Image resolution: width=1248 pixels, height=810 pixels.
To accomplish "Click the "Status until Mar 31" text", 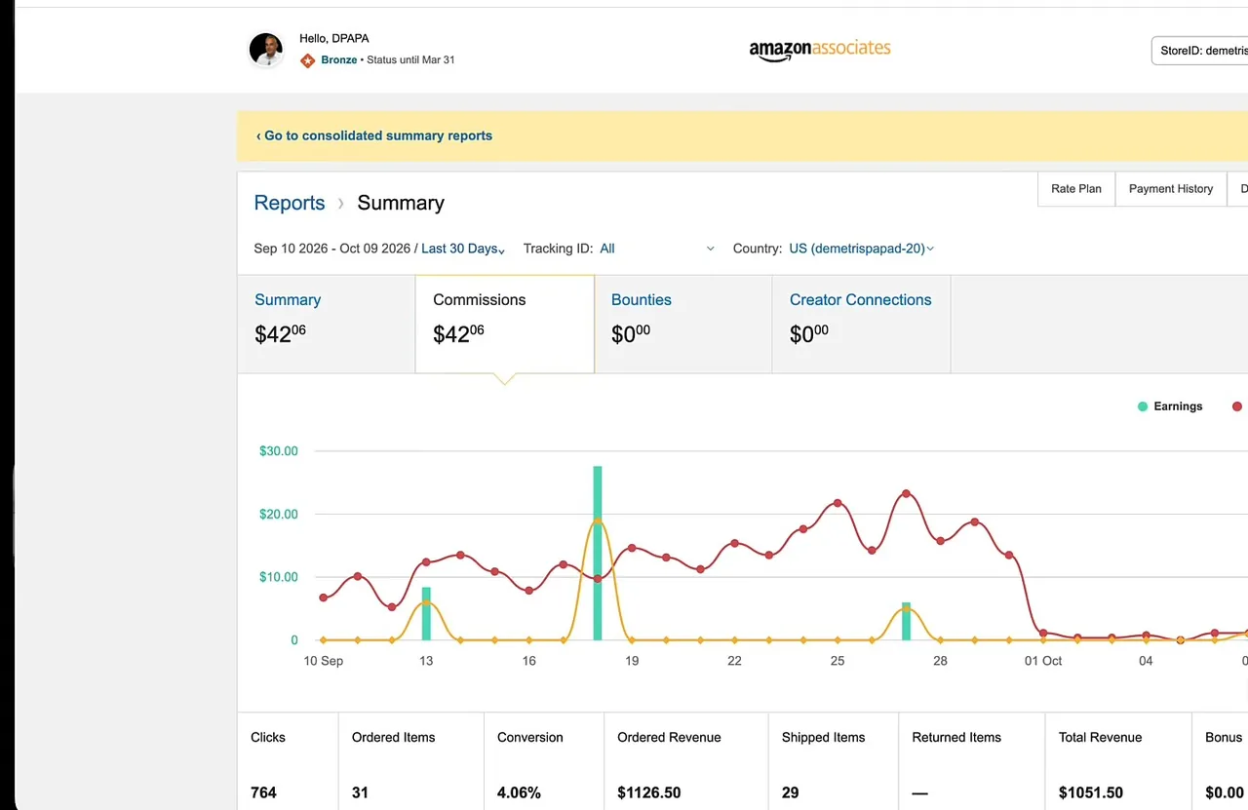I will [x=410, y=60].
